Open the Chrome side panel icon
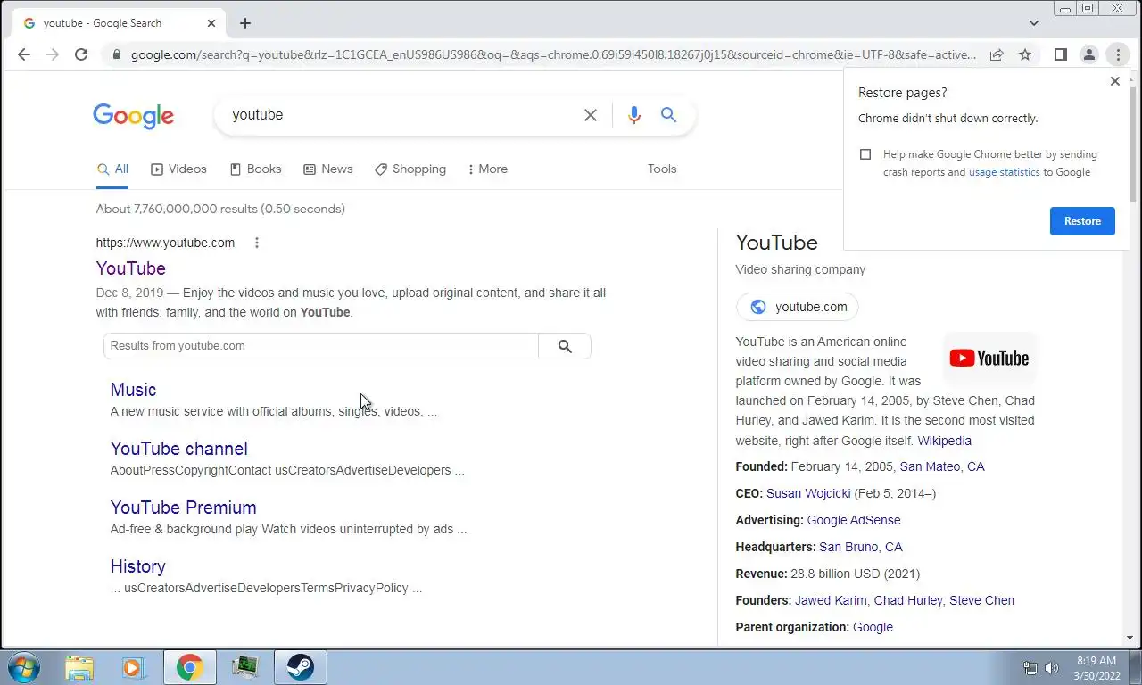The height and width of the screenshot is (685, 1142). (x=1060, y=54)
